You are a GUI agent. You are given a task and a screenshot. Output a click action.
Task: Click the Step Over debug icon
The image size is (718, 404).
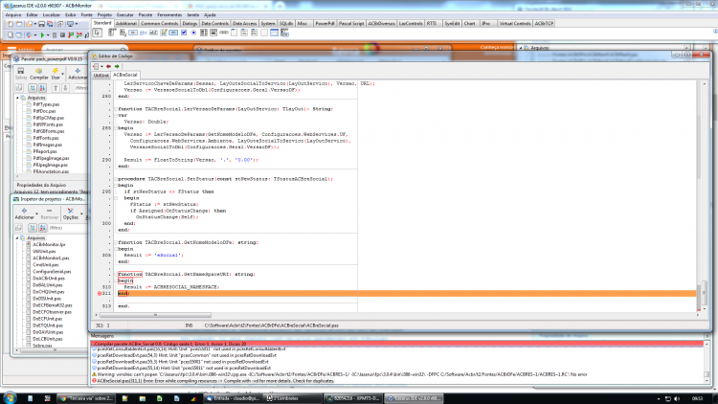click(x=79, y=34)
